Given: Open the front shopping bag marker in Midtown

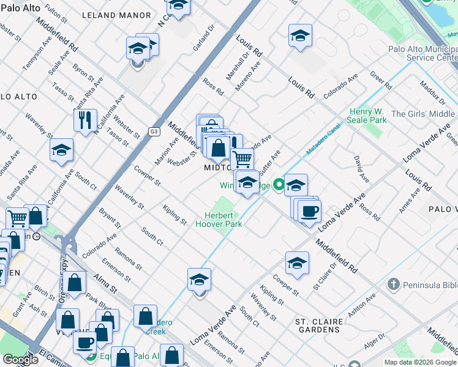Looking at the screenshot, I should (x=218, y=149).
